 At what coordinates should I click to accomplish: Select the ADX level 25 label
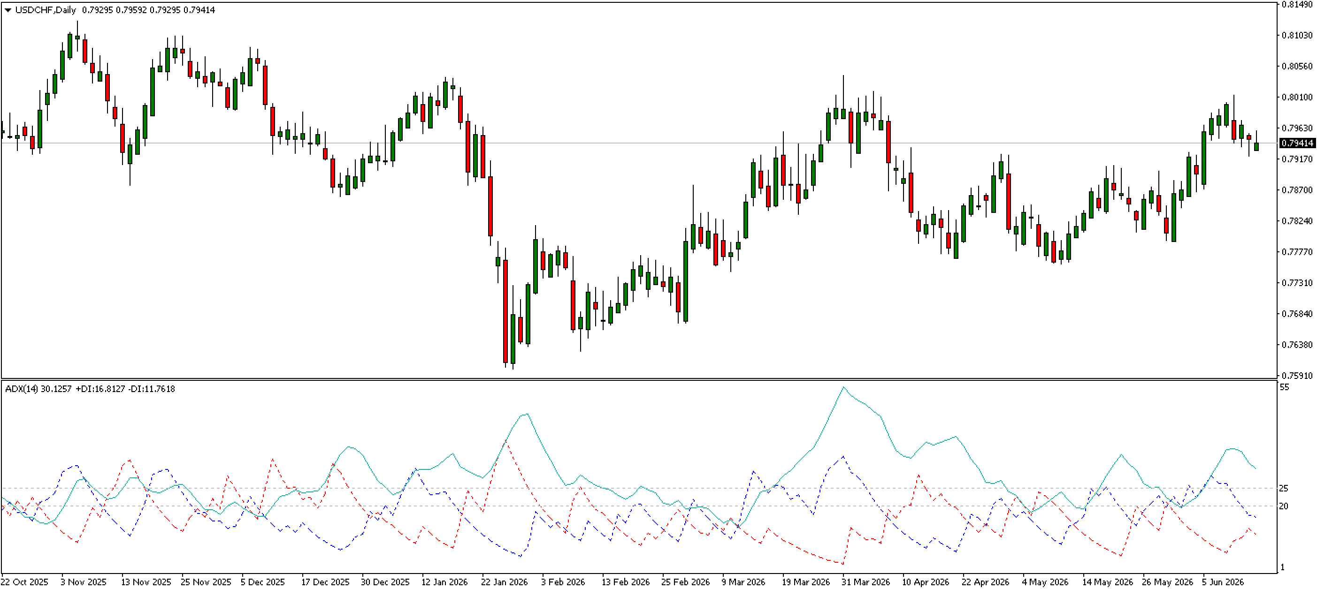[x=1284, y=488]
